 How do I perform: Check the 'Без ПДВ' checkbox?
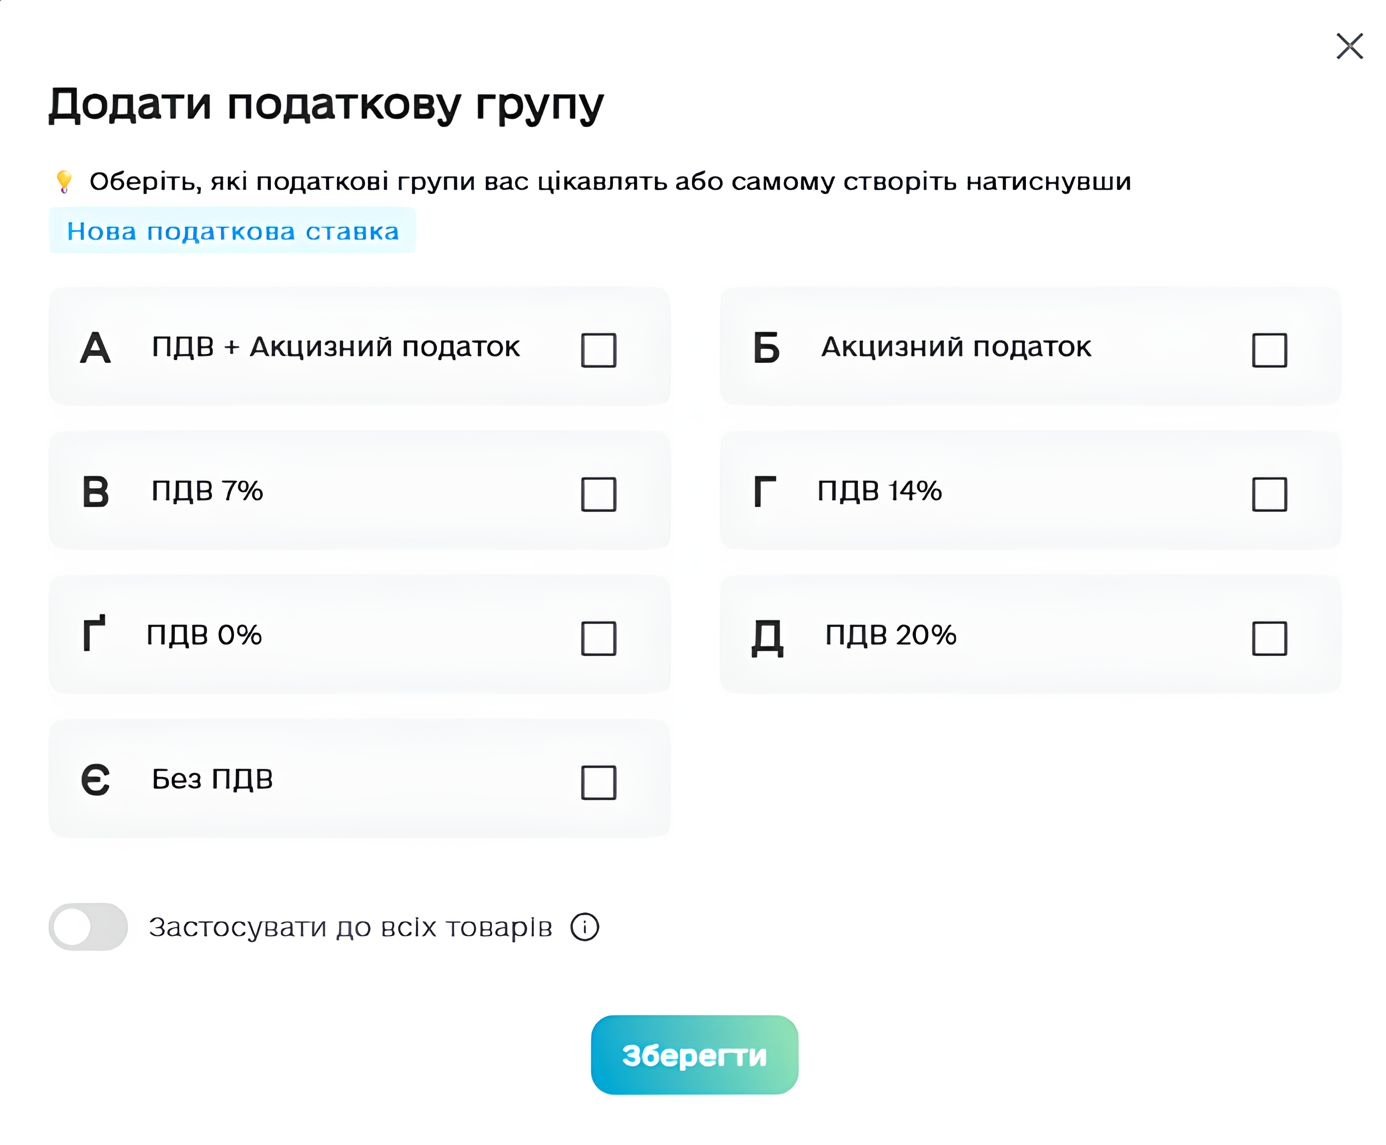(598, 782)
